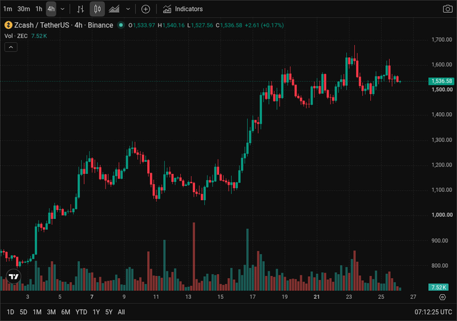
Task: Click the green market status dot
Action: (121, 25)
